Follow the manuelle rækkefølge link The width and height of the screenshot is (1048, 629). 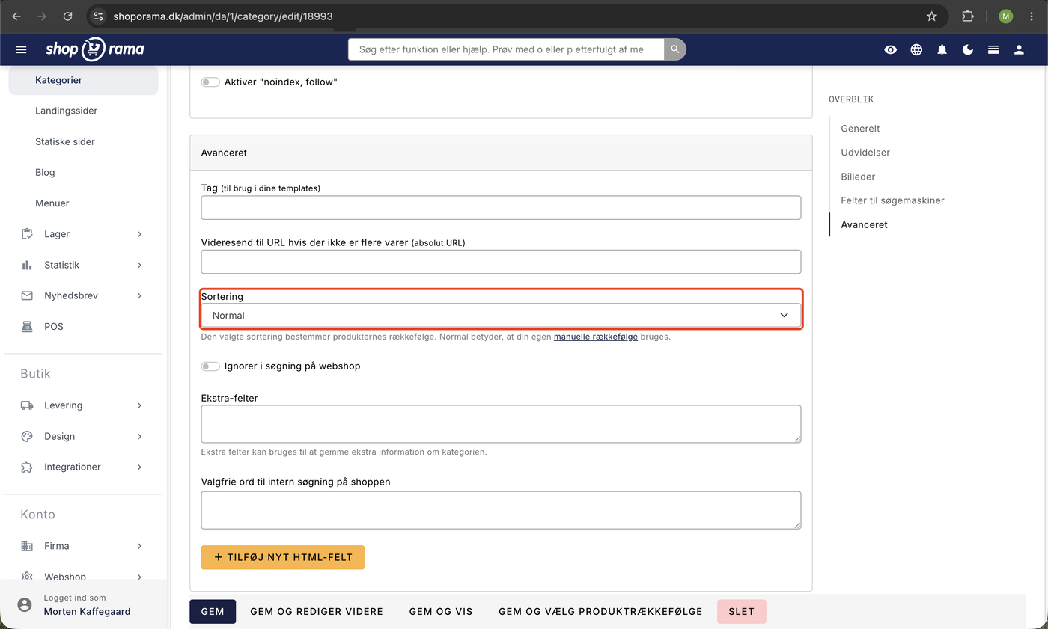[x=596, y=337]
